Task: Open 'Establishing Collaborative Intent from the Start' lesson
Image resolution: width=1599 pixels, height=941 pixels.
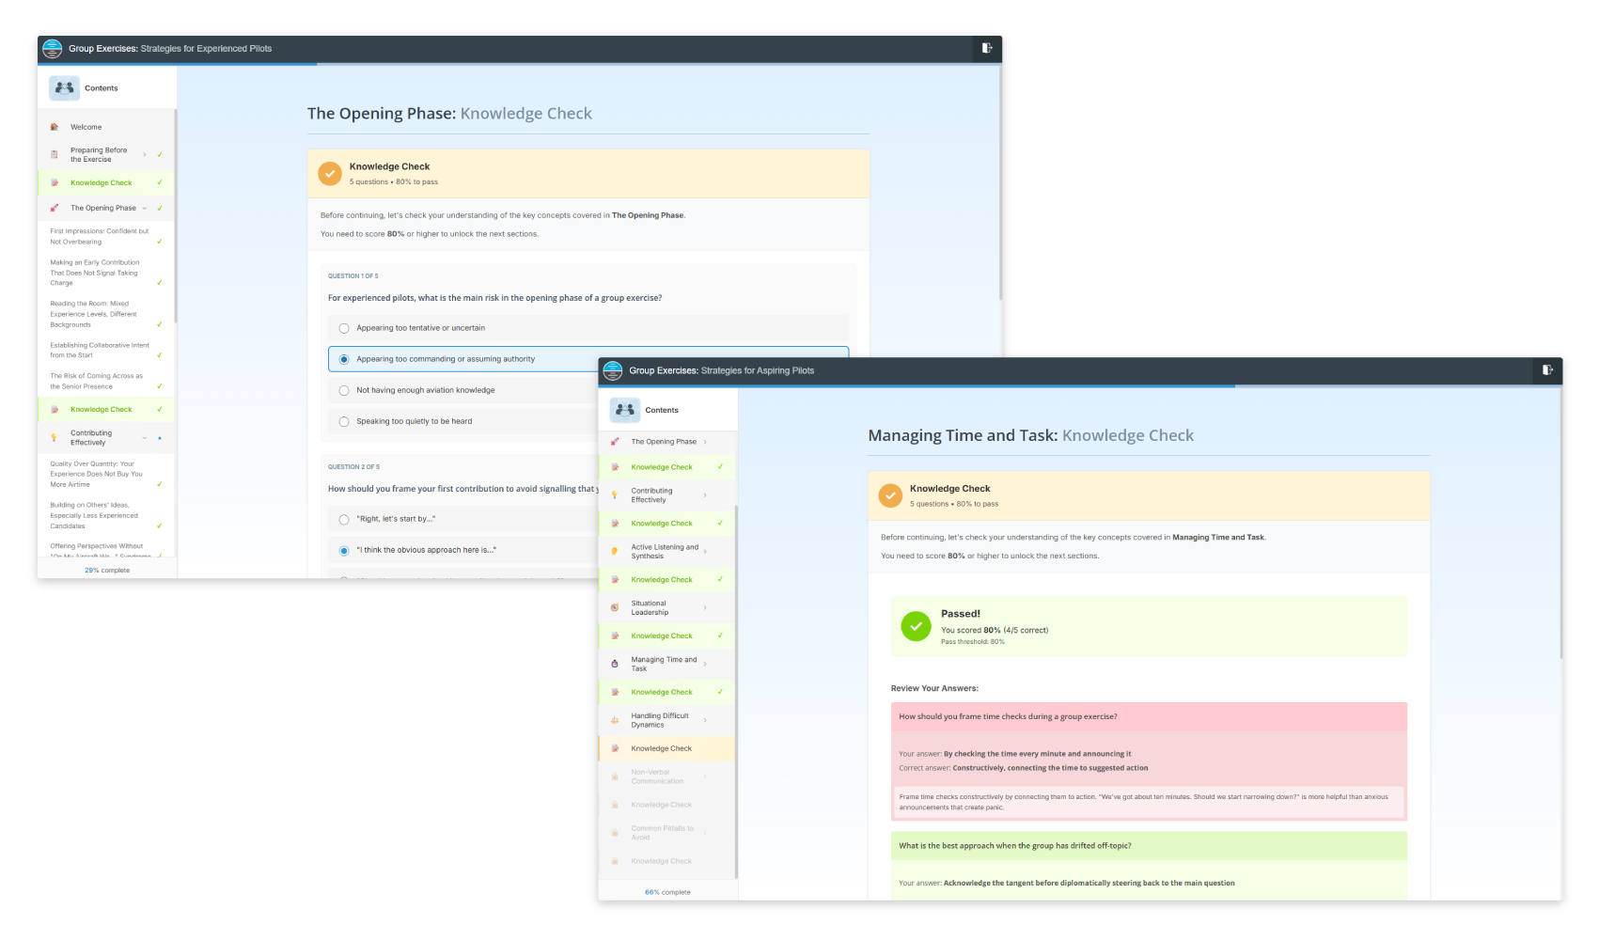Action: [99, 350]
